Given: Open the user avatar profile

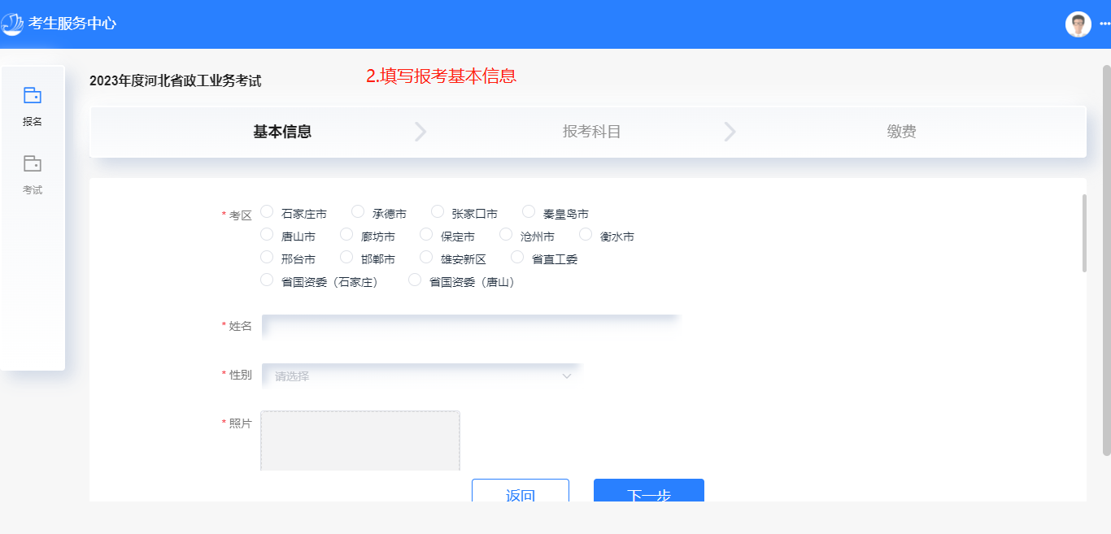Looking at the screenshot, I should point(1078,24).
